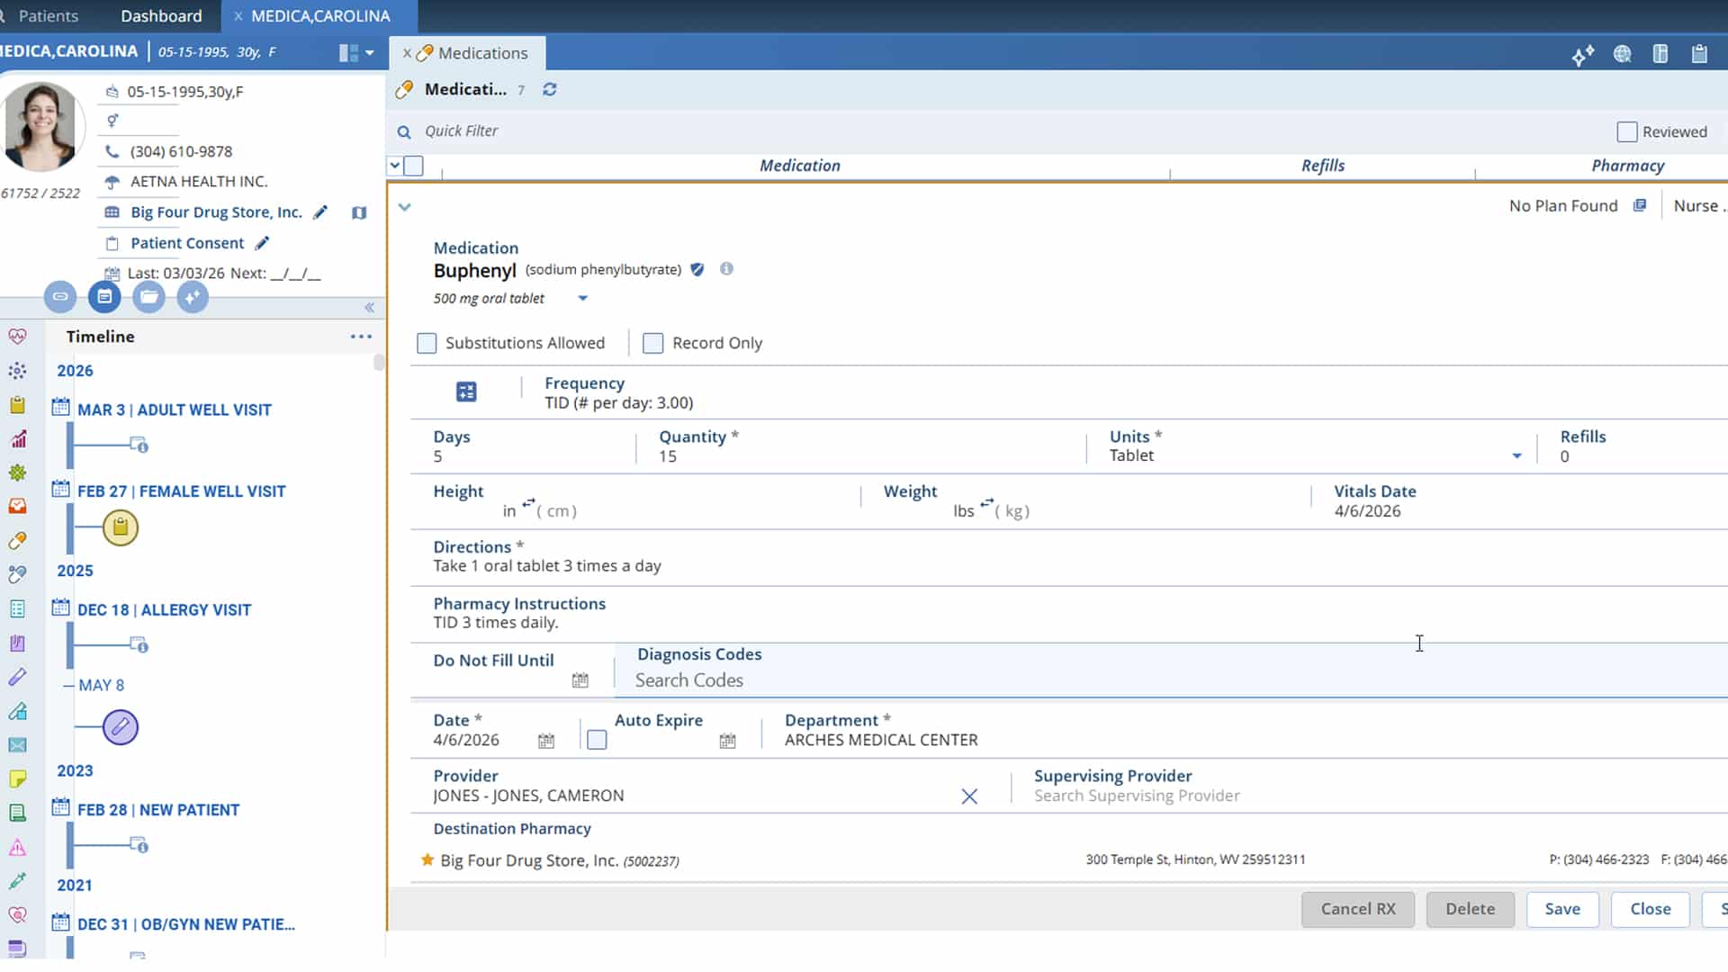Edit the Big Four Drug Store pharmacy
Viewport: 1728px width, 972px height.
tap(320, 212)
